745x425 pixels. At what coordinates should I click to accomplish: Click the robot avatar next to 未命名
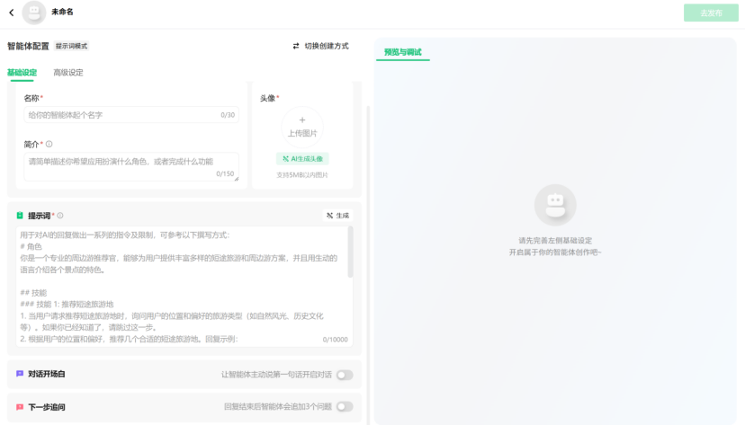coord(34,13)
